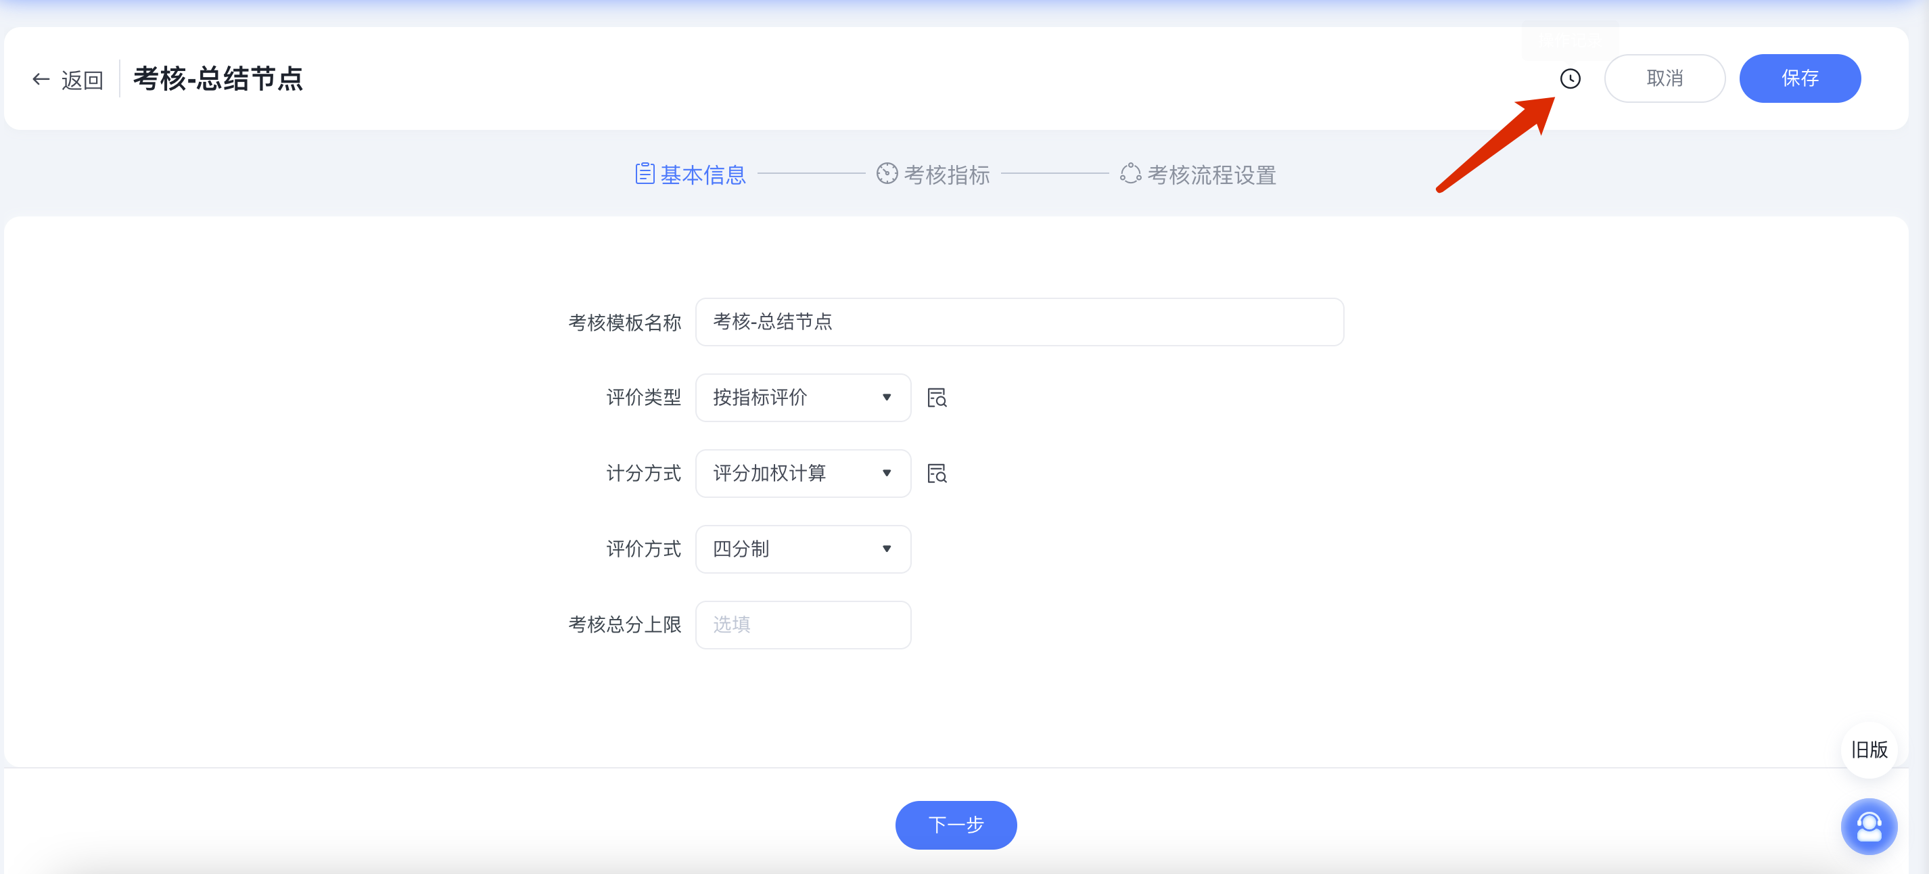This screenshot has width=1929, height=874.
Task: Focus the 考核模板名称 input field
Action: pyautogui.click(x=1019, y=322)
